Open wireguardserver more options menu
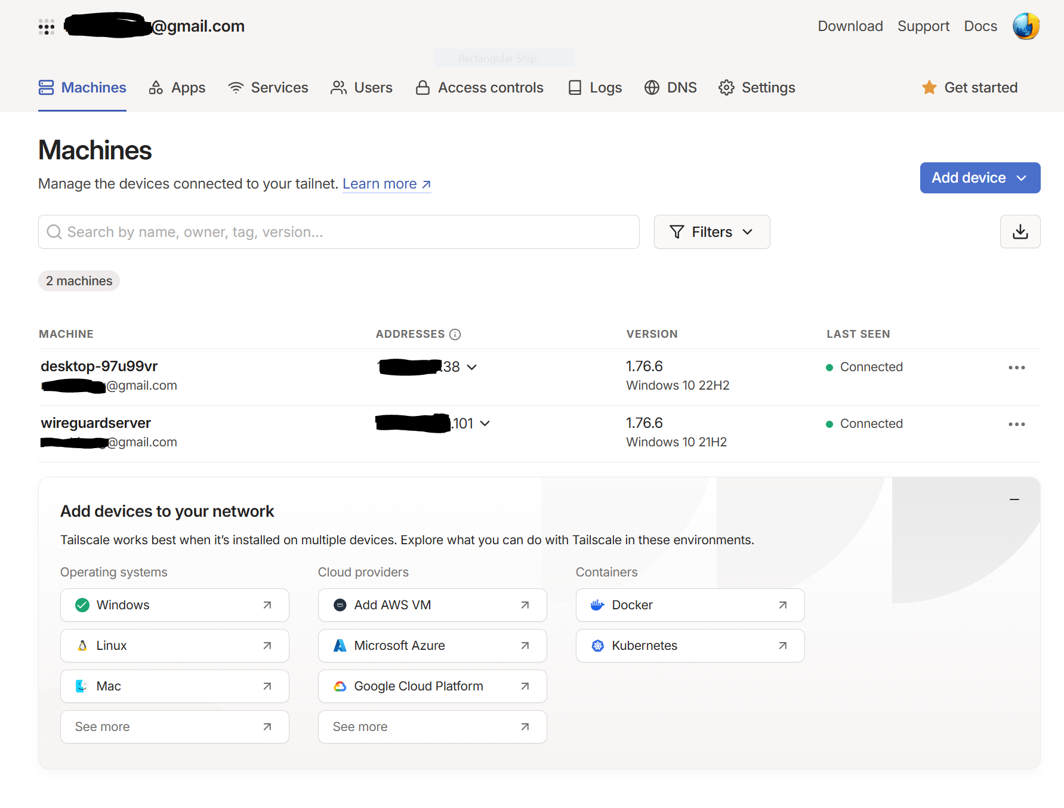The image size is (1064, 808). (1016, 424)
